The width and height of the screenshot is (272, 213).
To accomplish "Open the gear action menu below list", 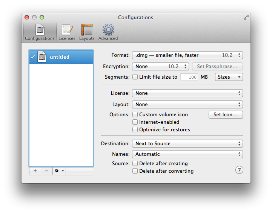I will click(59, 171).
